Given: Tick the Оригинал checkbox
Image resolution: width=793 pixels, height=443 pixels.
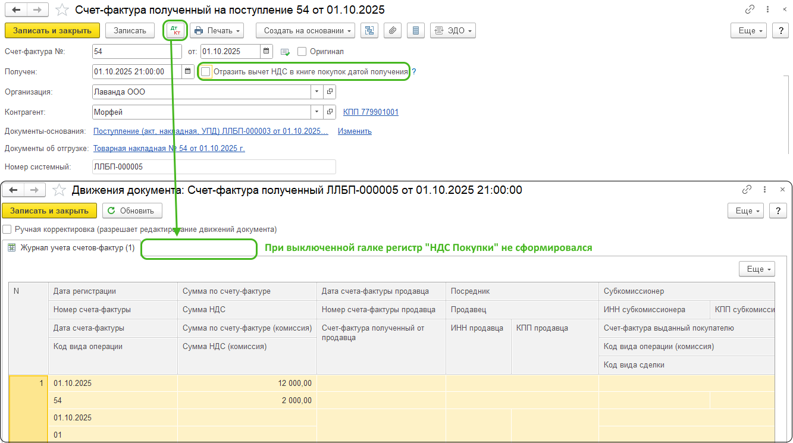Looking at the screenshot, I should [302, 52].
